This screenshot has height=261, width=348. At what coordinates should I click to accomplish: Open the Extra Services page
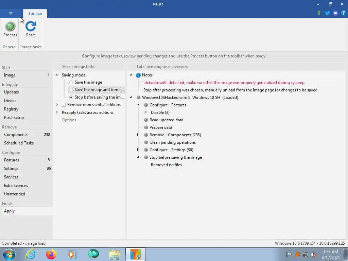27,186
